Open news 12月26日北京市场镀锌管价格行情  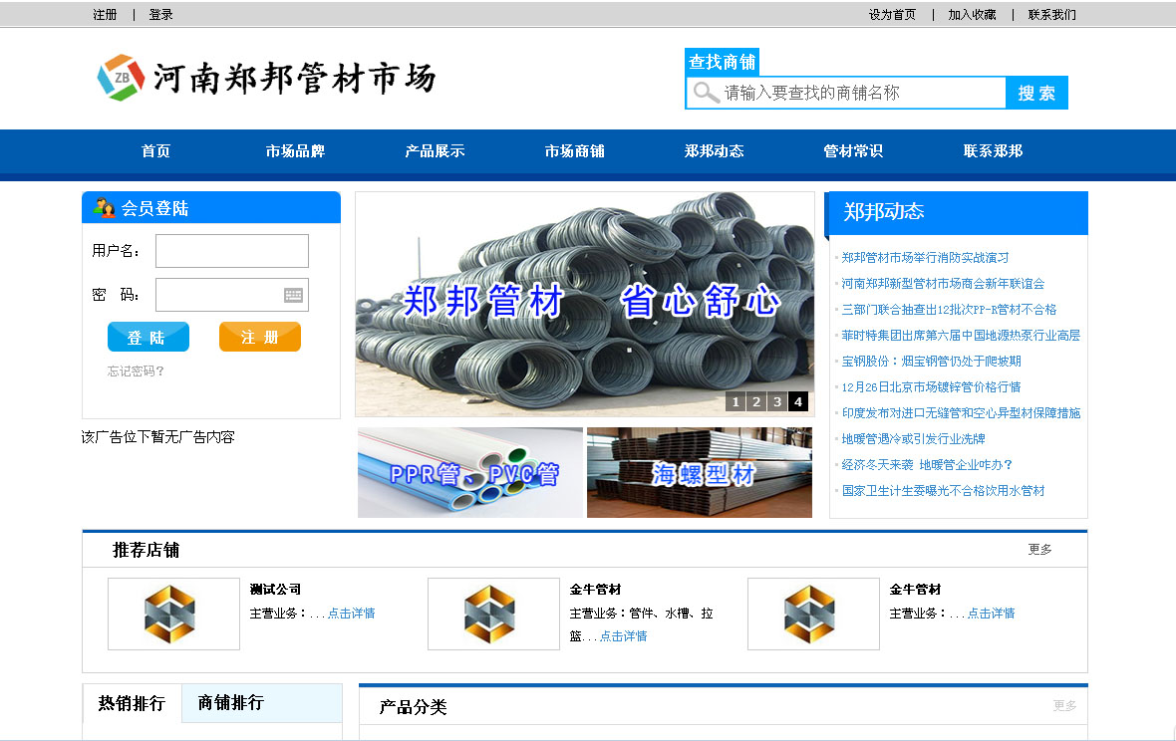931,387
